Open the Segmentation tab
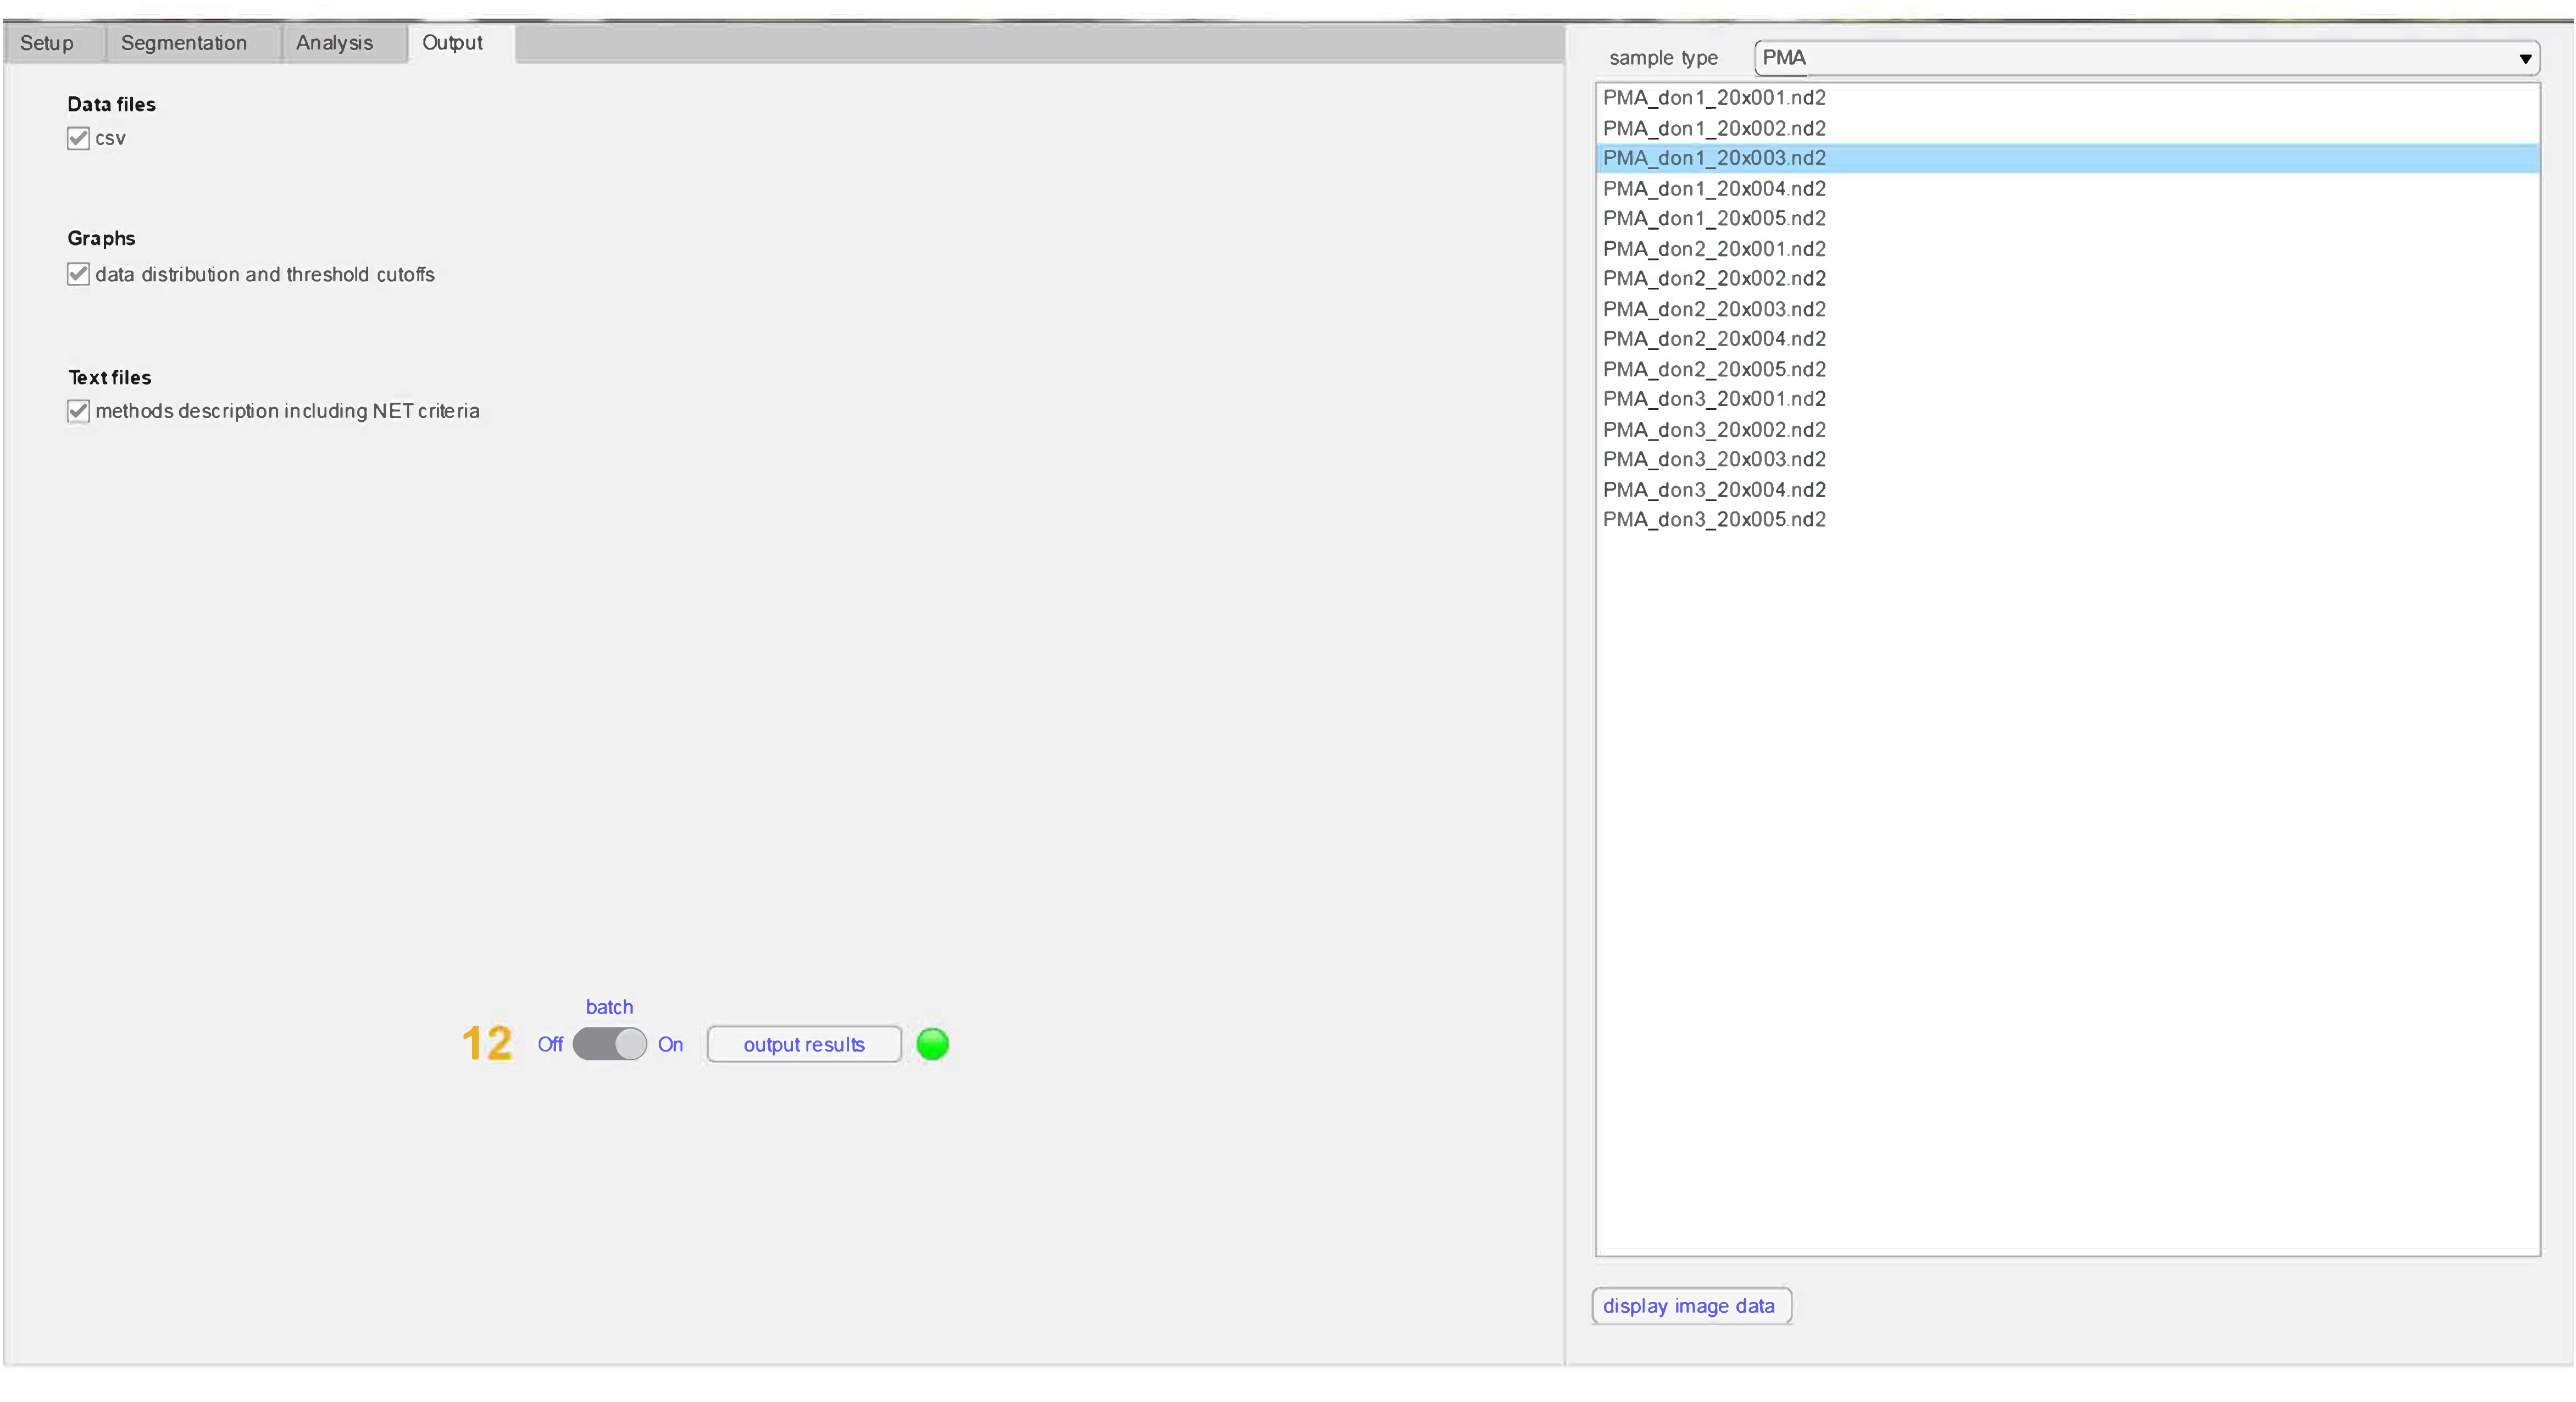The width and height of the screenshot is (2576, 1402). click(184, 43)
